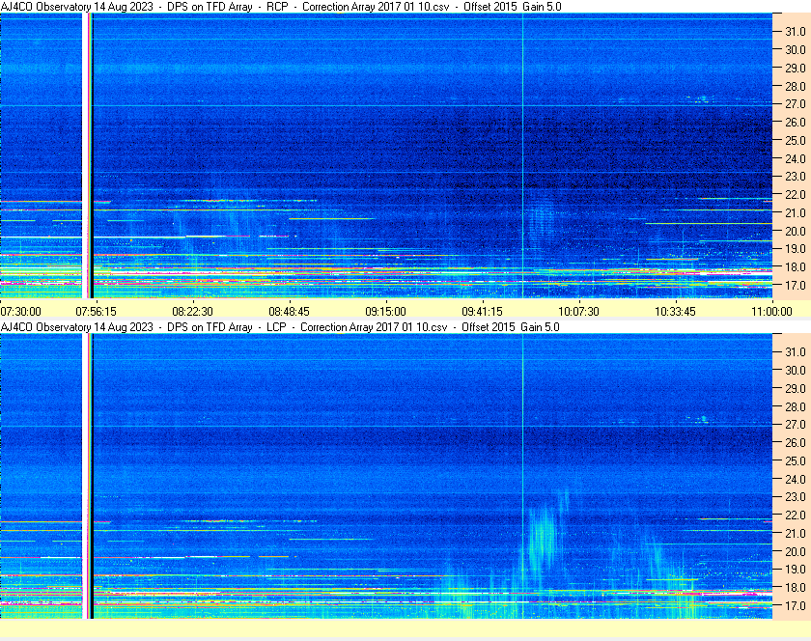The image size is (811, 641).
Task: Click 19.0 frequency label in LCP panel
Action: [796, 570]
